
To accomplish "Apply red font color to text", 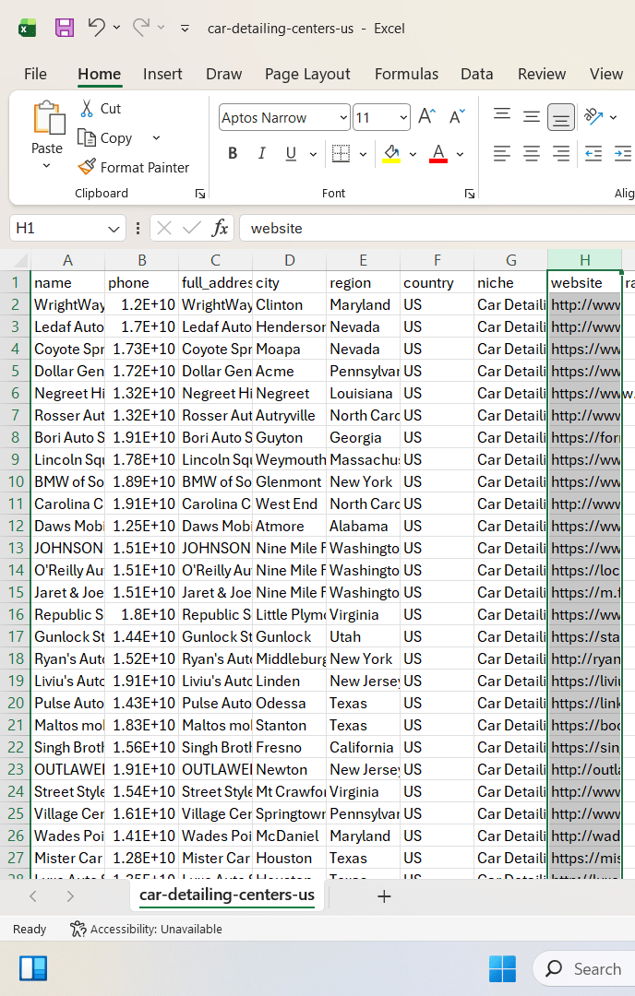I will [438, 154].
